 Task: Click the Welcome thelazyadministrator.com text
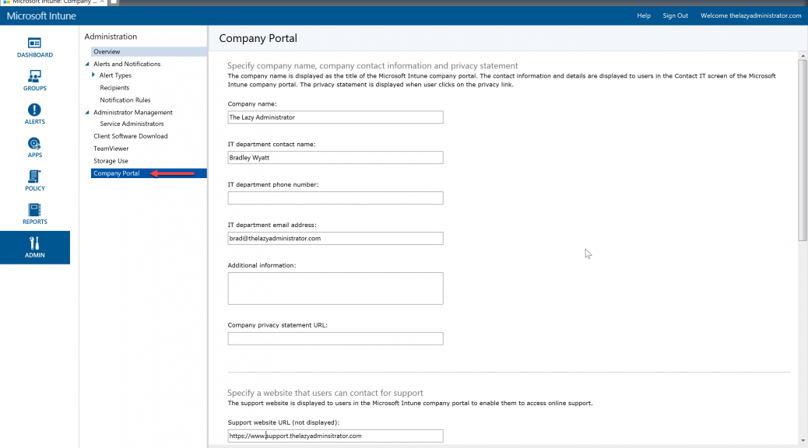[x=751, y=16]
